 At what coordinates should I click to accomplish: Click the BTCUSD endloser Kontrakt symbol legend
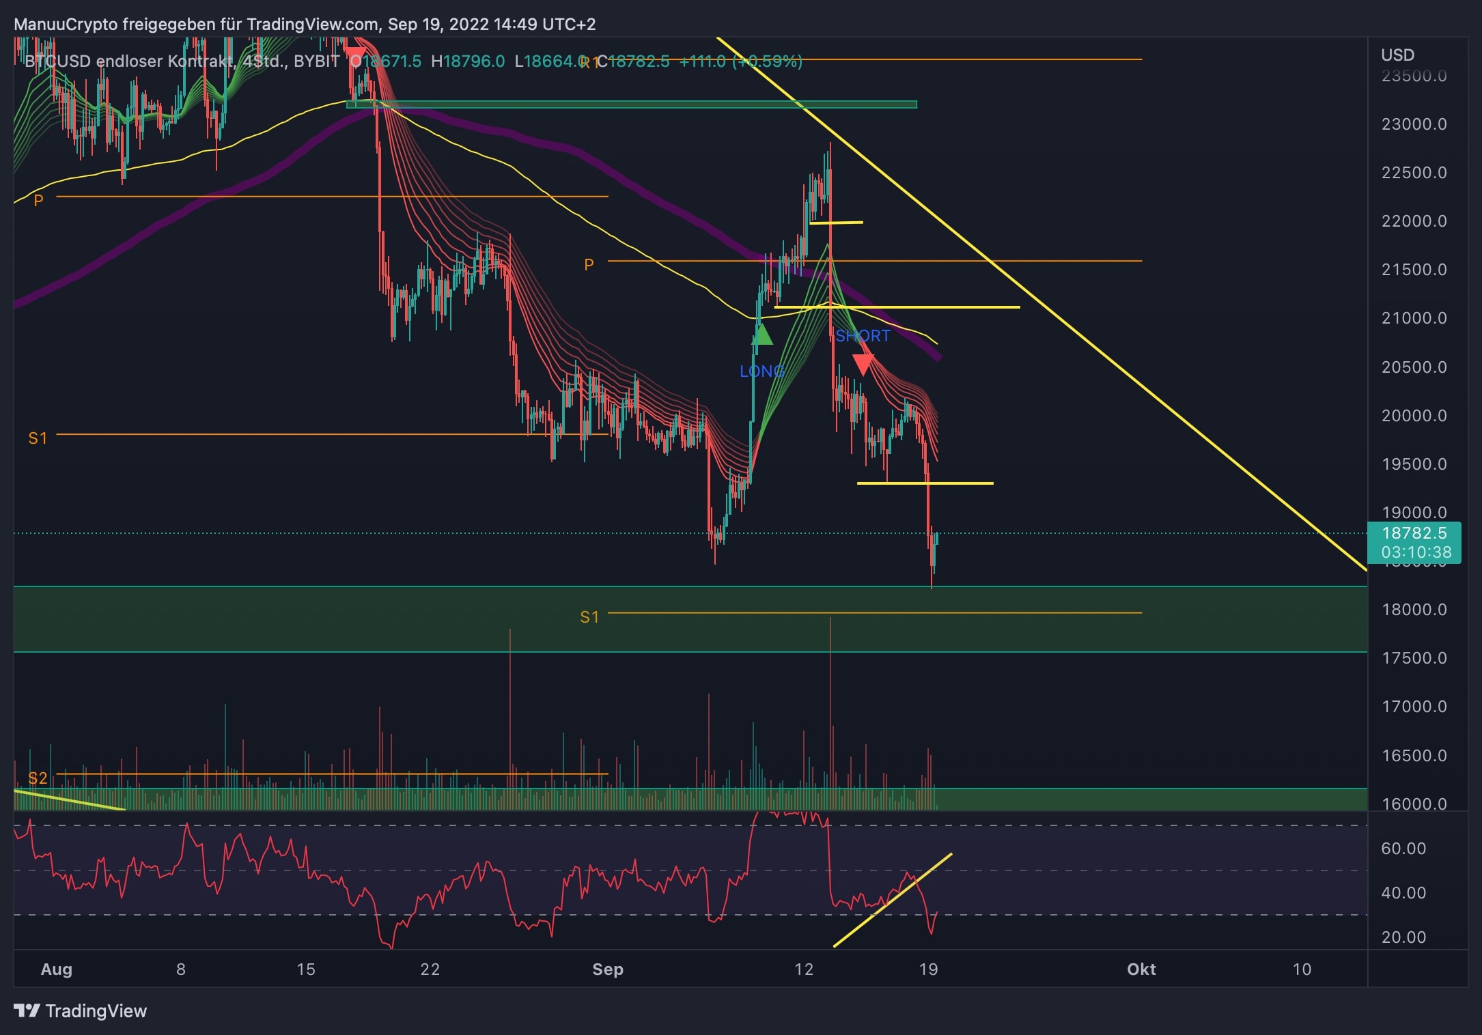tap(182, 61)
